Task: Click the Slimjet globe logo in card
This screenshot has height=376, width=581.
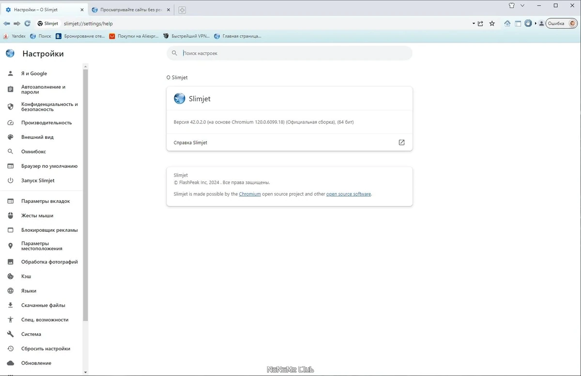Action: pos(180,99)
